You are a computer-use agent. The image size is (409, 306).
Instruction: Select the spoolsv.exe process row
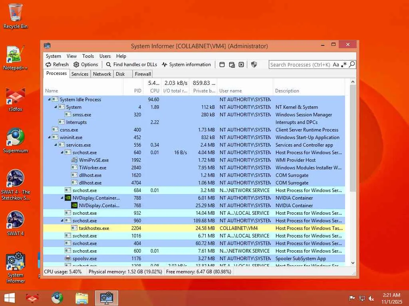[x=194, y=258]
